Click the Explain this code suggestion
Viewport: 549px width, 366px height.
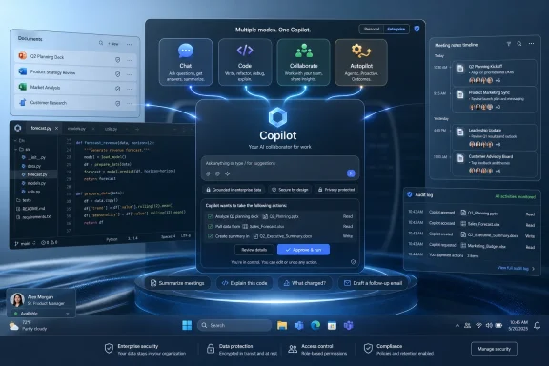coord(244,283)
